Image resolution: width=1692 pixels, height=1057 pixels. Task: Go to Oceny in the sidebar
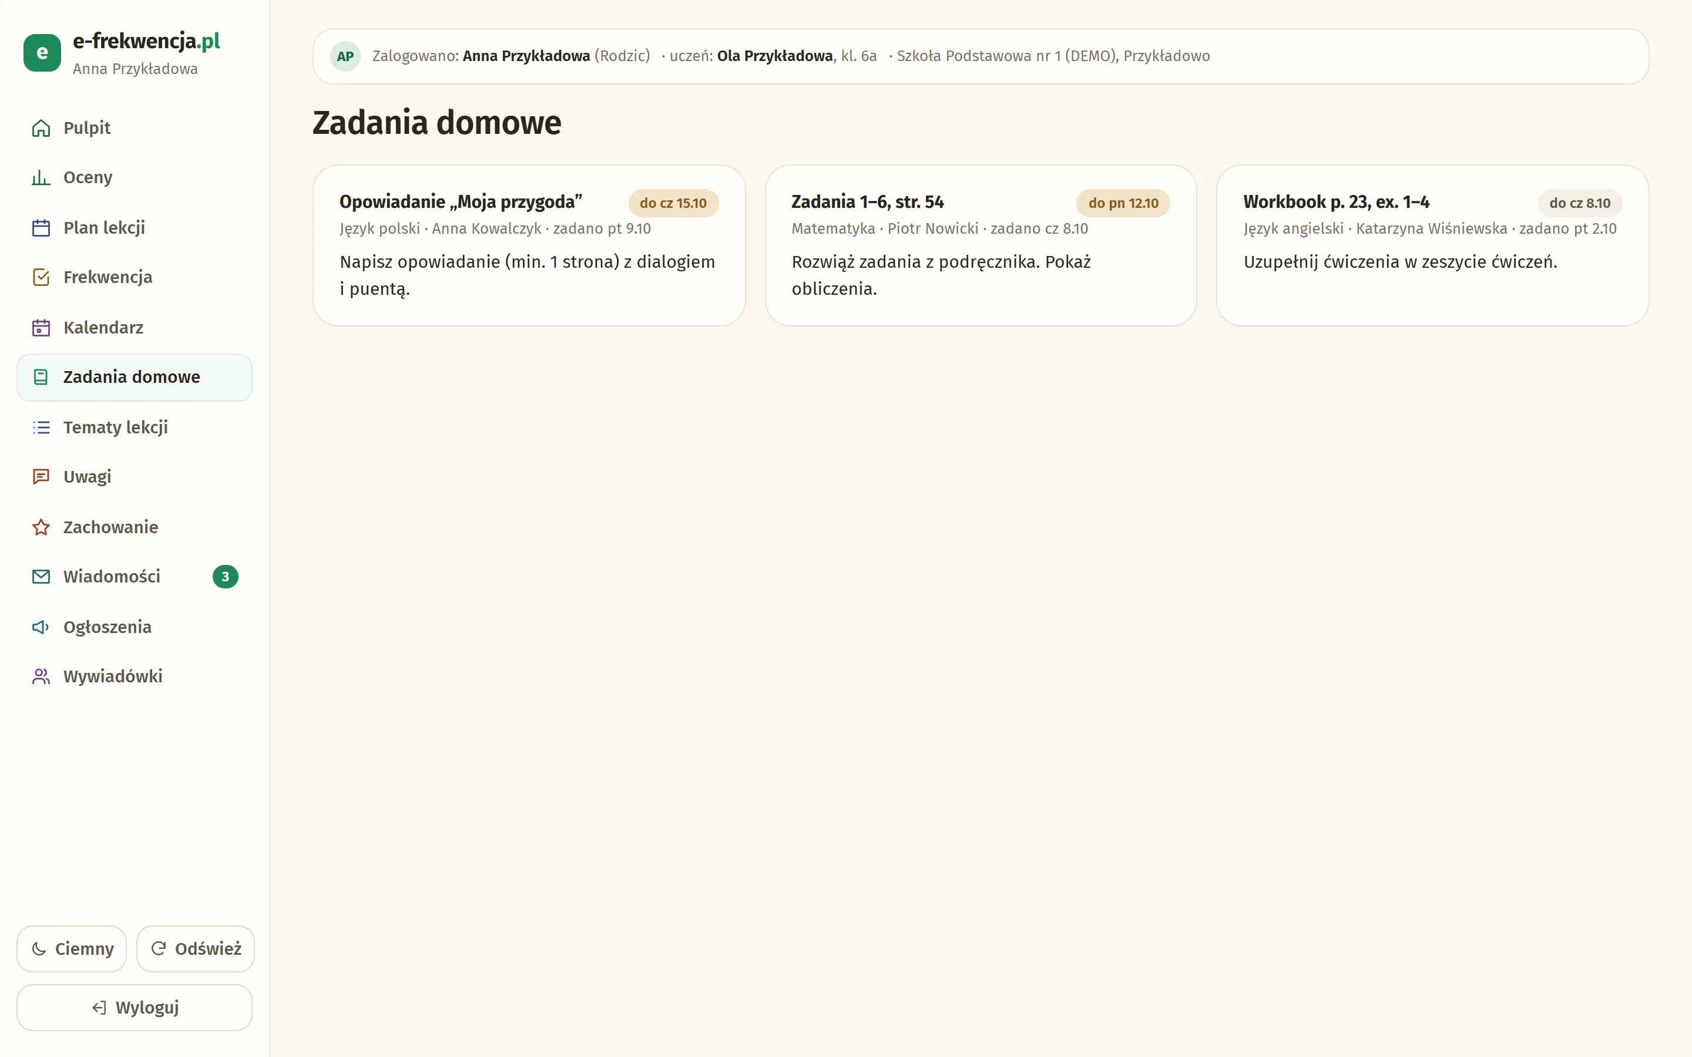pos(134,177)
